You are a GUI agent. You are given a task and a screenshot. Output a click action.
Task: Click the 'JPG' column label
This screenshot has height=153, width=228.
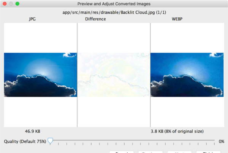[x=32, y=19]
